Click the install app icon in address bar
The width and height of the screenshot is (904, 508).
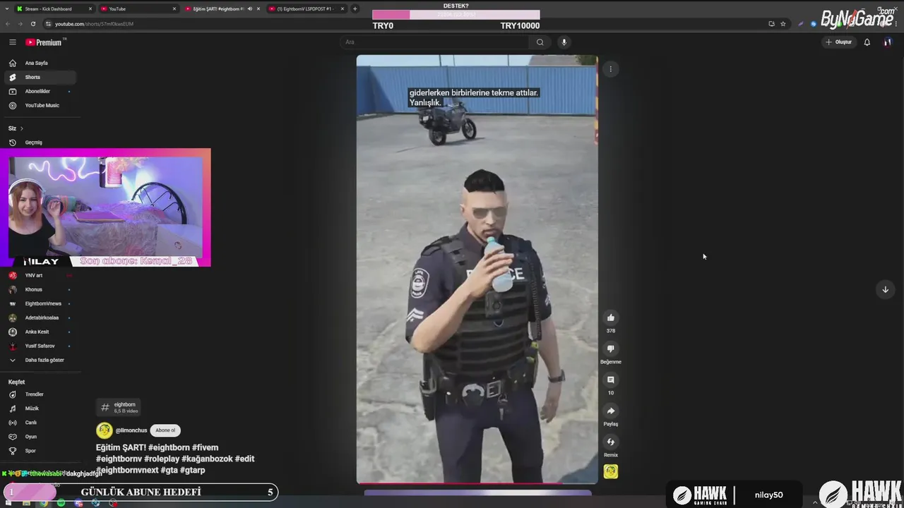tap(771, 23)
